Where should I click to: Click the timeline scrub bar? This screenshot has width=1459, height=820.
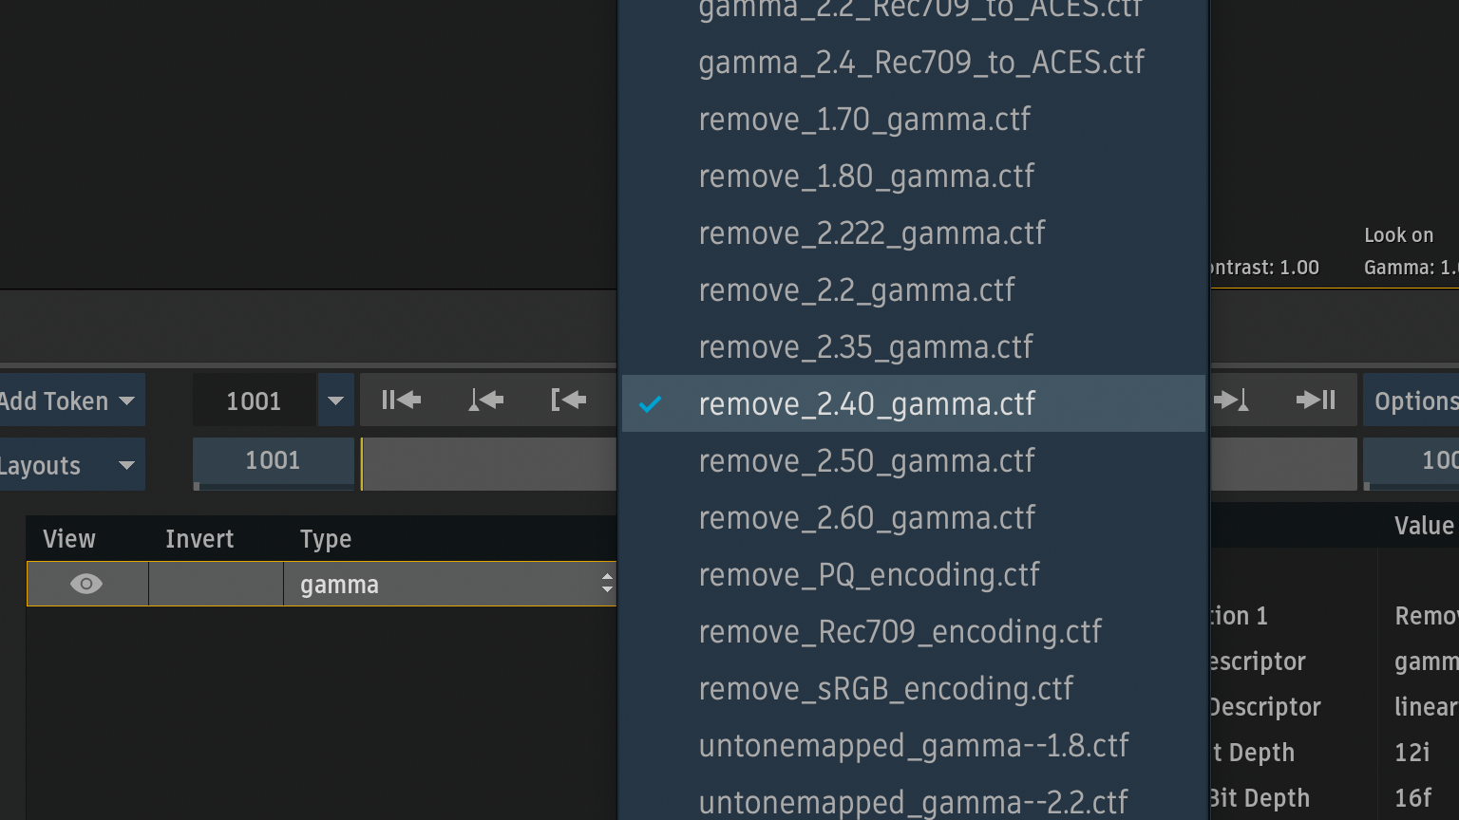(x=488, y=464)
